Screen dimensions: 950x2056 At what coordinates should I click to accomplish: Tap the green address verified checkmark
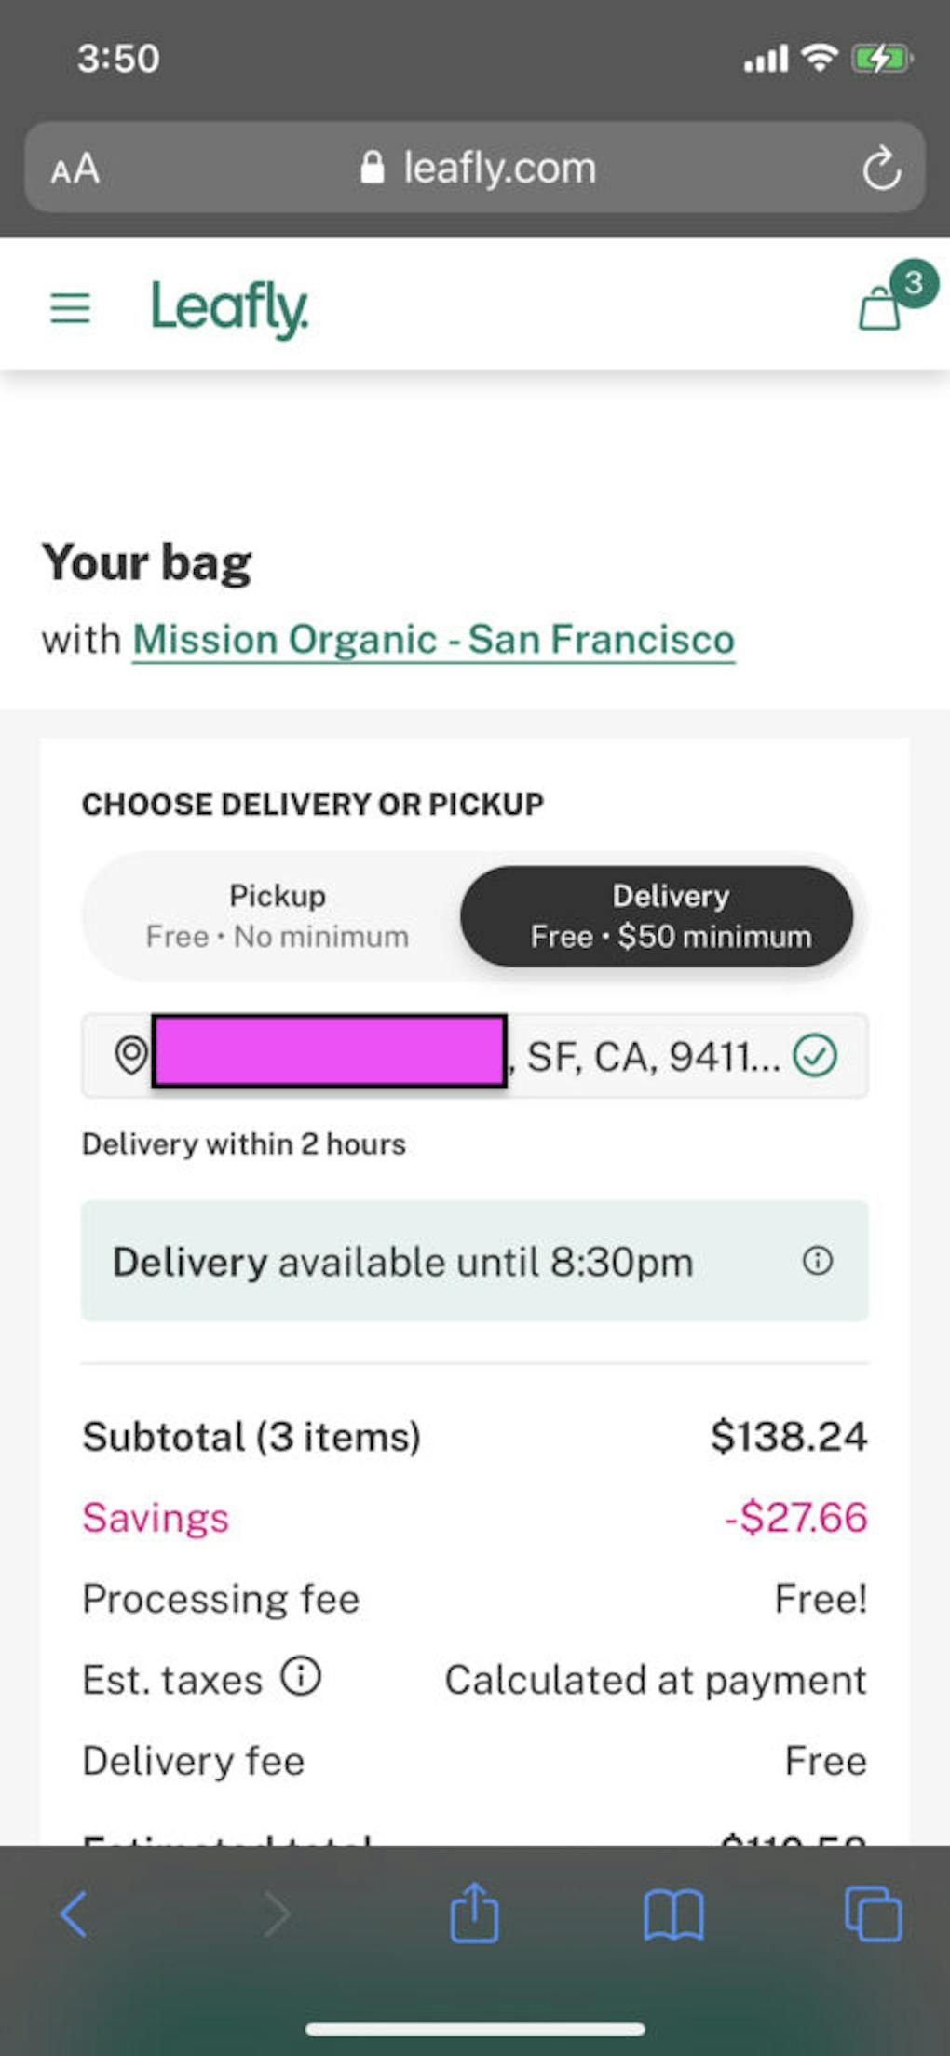click(815, 1056)
